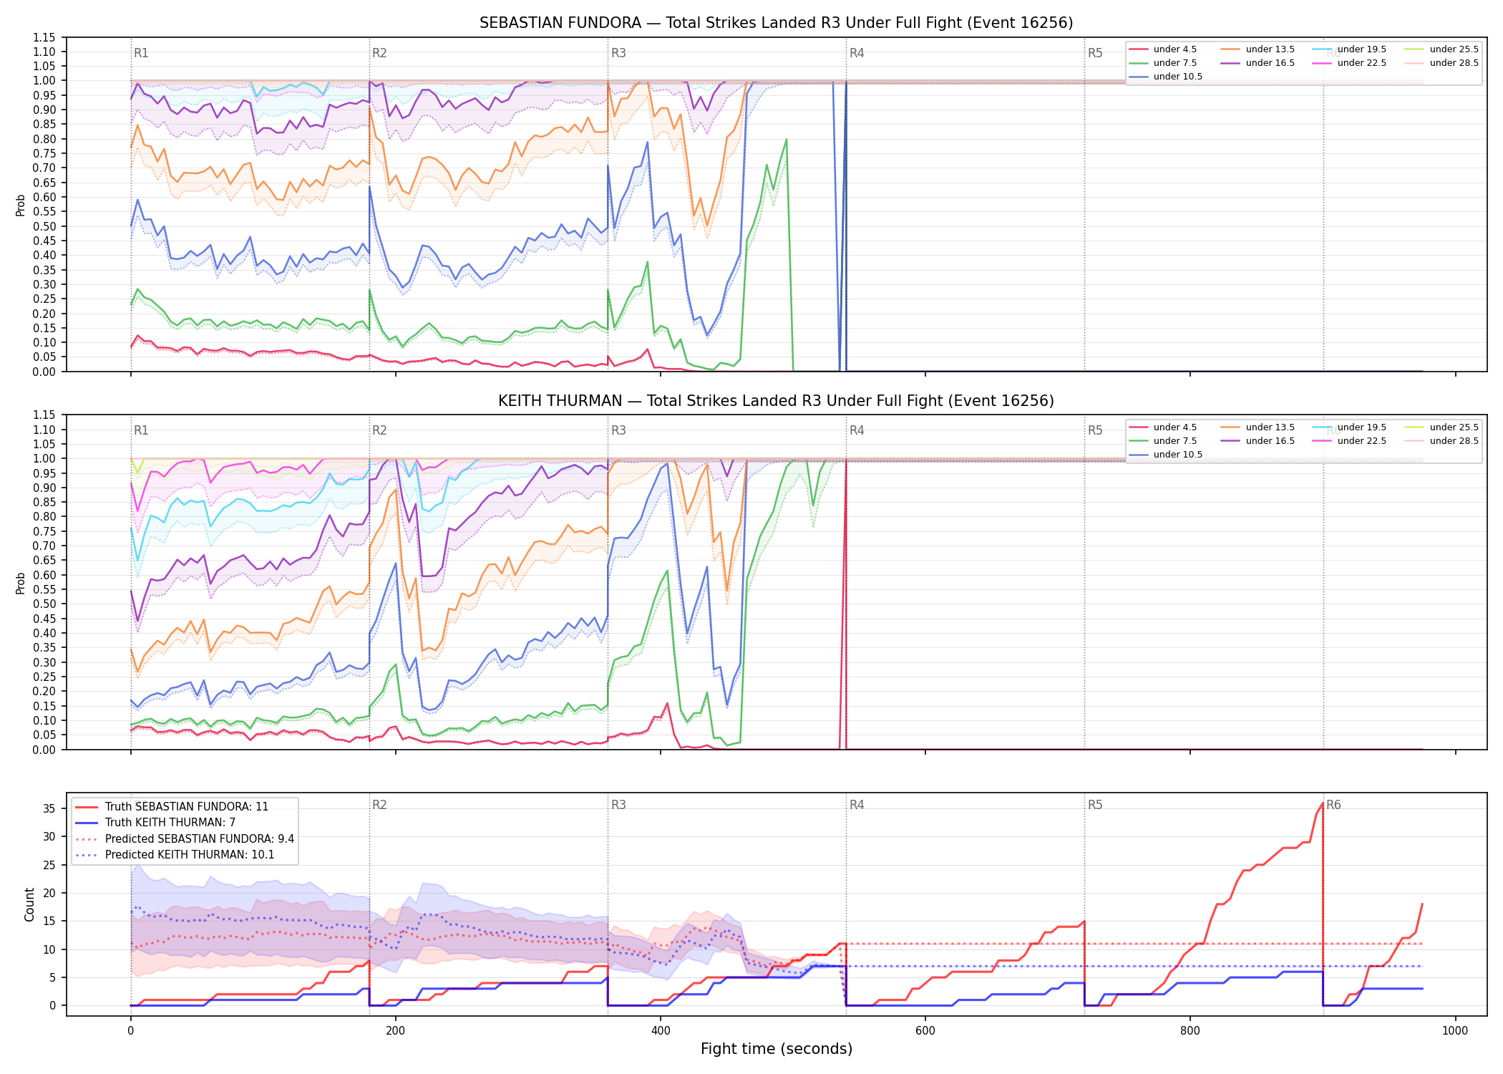Click the '35' tick on Count axis
The width and height of the screenshot is (1503, 1074).
click(49, 809)
